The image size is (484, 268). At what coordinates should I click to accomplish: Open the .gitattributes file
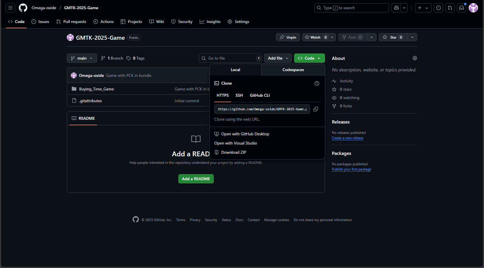(x=90, y=101)
